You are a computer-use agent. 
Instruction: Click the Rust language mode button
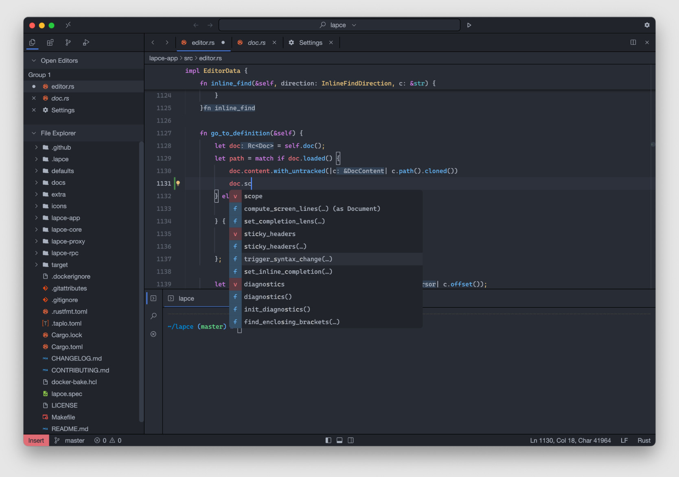pos(644,440)
